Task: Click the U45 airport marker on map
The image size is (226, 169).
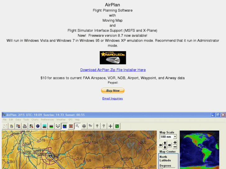Action: 85,136
